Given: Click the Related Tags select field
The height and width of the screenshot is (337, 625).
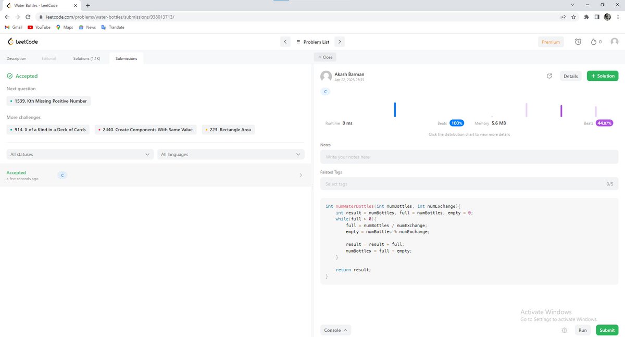Looking at the screenshot, I should tap(469, 184).
